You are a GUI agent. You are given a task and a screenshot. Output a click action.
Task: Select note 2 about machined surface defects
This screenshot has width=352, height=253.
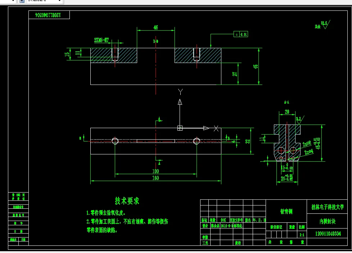click(x=127, y=226)
